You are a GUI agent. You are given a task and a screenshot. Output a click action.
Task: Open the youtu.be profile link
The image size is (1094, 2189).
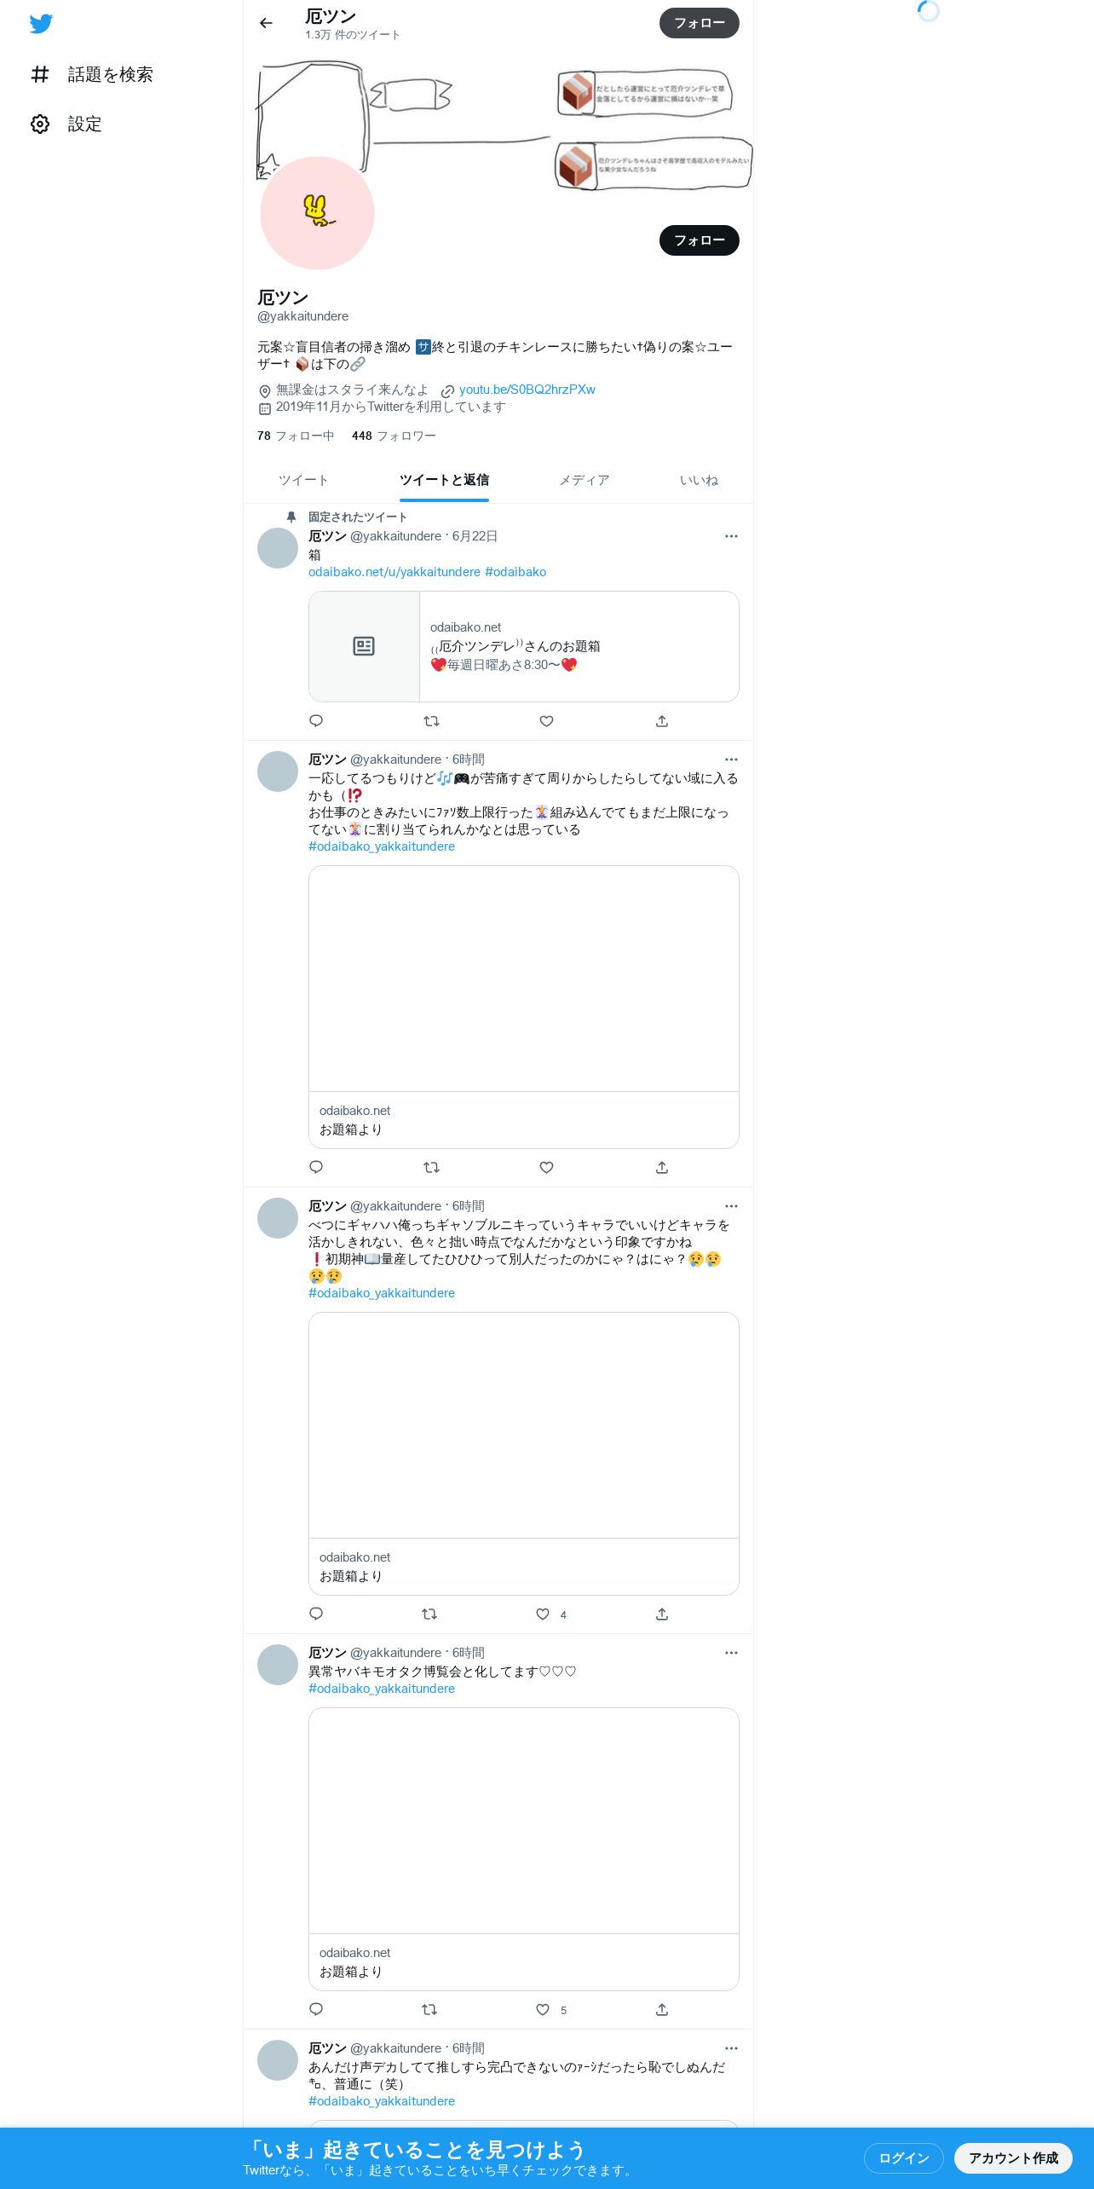tap(527, 390)
